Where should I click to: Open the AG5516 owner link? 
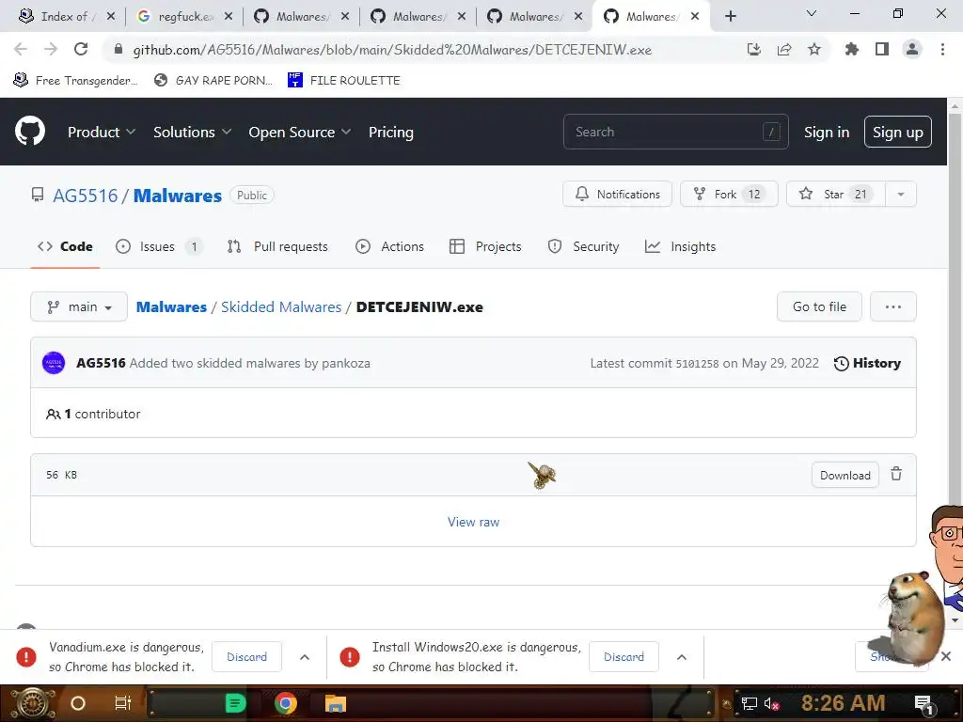pos(85,196)
